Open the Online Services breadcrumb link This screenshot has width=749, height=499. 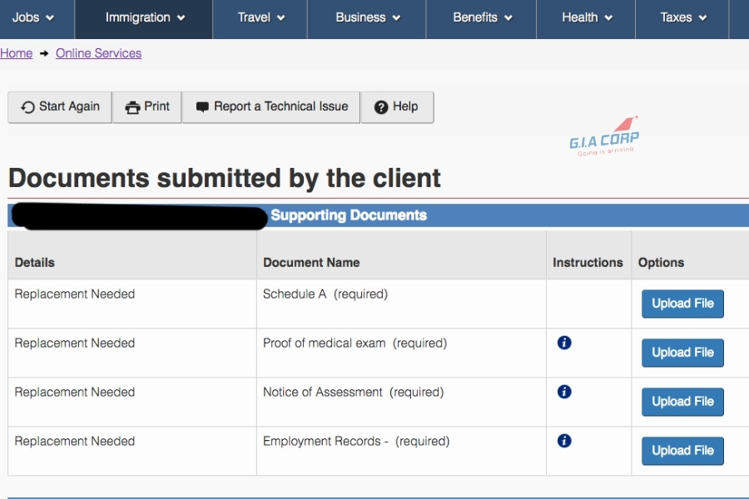(98, 53)
